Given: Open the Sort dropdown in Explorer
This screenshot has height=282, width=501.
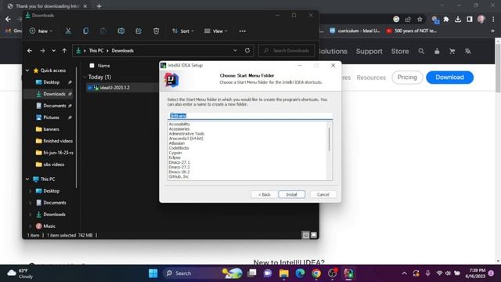Looking at the screenshot, I should [182, 31].
